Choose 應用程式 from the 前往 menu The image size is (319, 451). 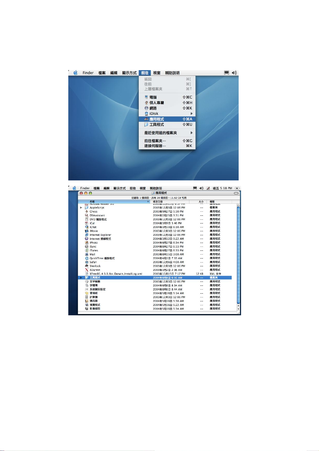tap(167, 119)
